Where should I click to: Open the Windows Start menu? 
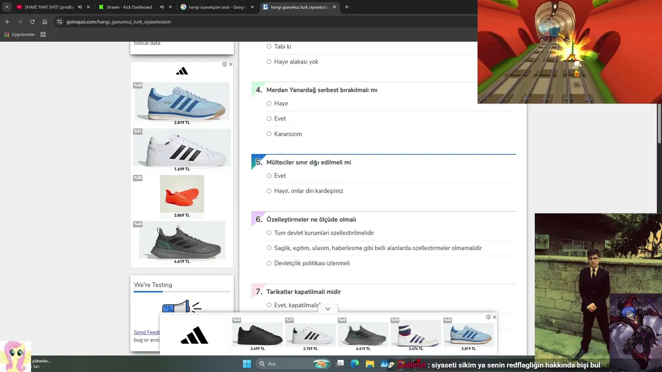click(247, 364)
